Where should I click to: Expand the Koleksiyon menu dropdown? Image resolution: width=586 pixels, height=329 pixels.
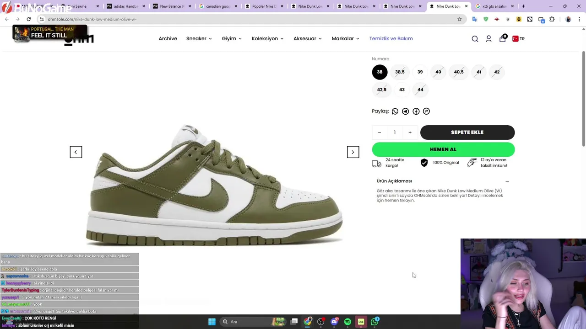click(x=267, y=38)
